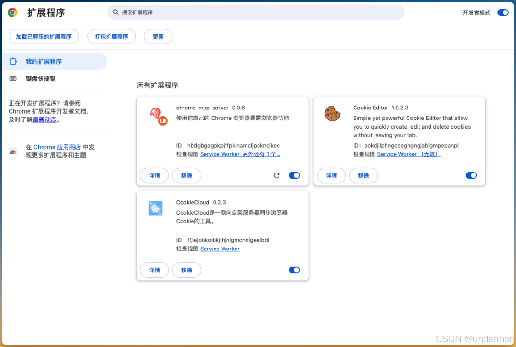Click the Chrome Web Store rainbow icon in the sidebar

[13, 151]
